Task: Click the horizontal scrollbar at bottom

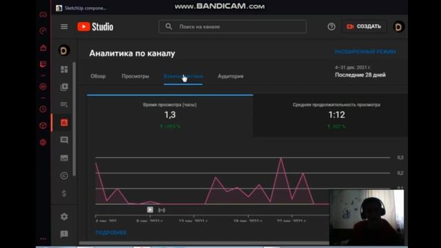Action: tap(204, 243)
